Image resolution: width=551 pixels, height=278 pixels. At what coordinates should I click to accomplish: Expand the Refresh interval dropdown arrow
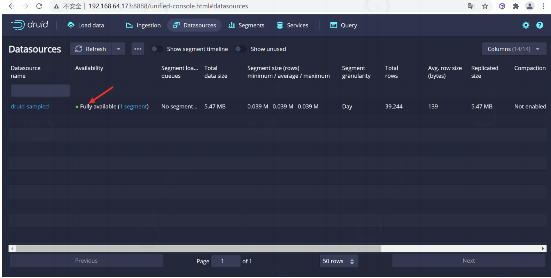[x=118, y=49]
